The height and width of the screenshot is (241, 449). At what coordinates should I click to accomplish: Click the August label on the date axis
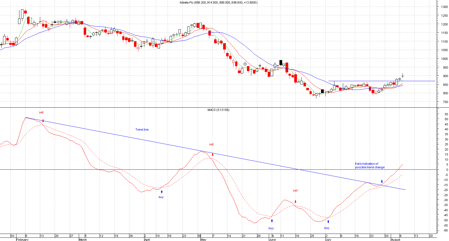[x=395, y=240]
